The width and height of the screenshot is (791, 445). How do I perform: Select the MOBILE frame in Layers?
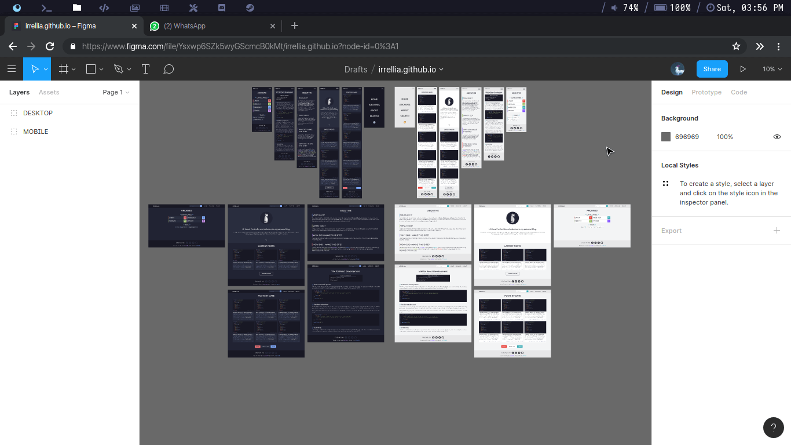coord(36,132)
